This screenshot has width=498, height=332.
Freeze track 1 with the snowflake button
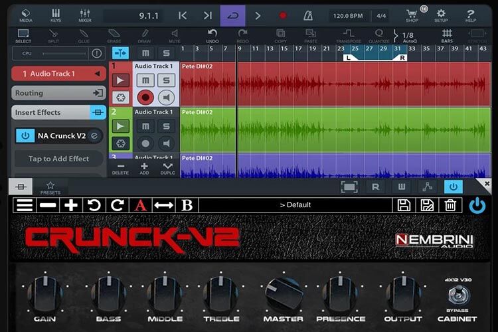(120, 97)
